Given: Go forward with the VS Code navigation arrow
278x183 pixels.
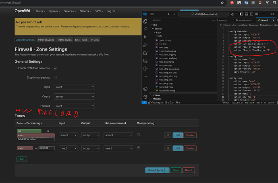Looking at the screenshot, I should (174, 14).
